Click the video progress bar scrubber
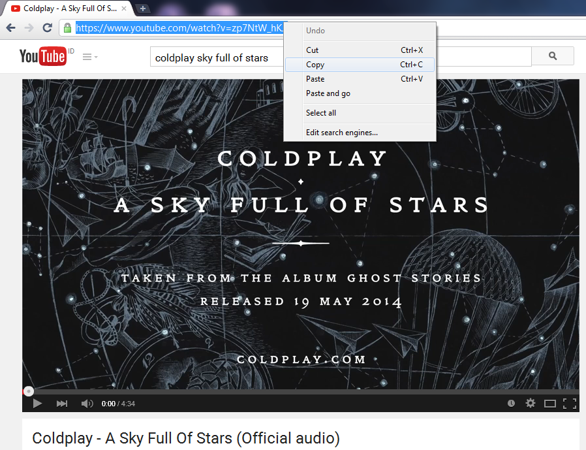 pos(29,391)
